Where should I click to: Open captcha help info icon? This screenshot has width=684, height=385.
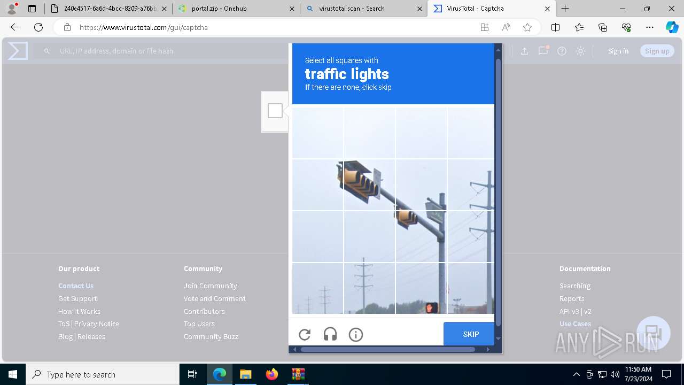[x=356, y=335]
